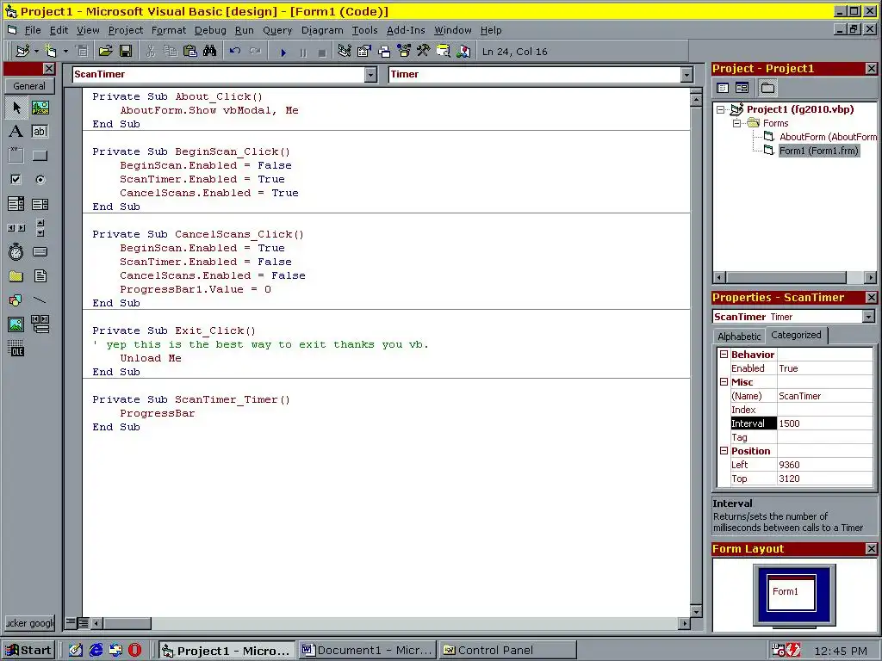The height and width of the screenshot is (661, 882).
Task: Select the Timer stopwatch control in the toolbox
Action: click(16, 251)
